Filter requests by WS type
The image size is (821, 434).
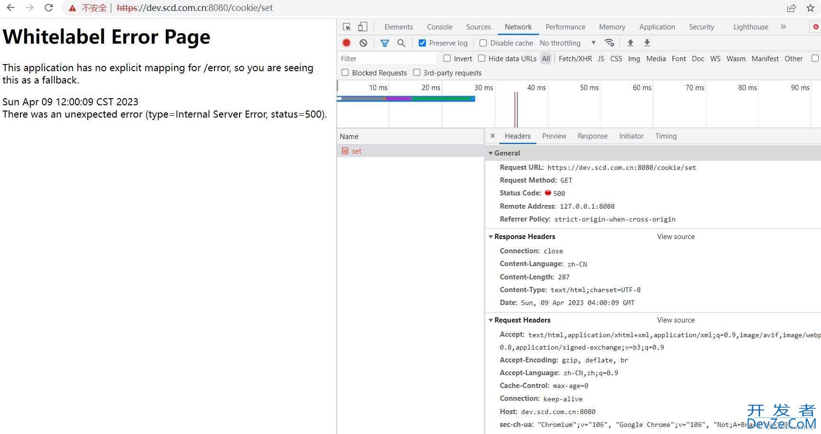(715, 58)
